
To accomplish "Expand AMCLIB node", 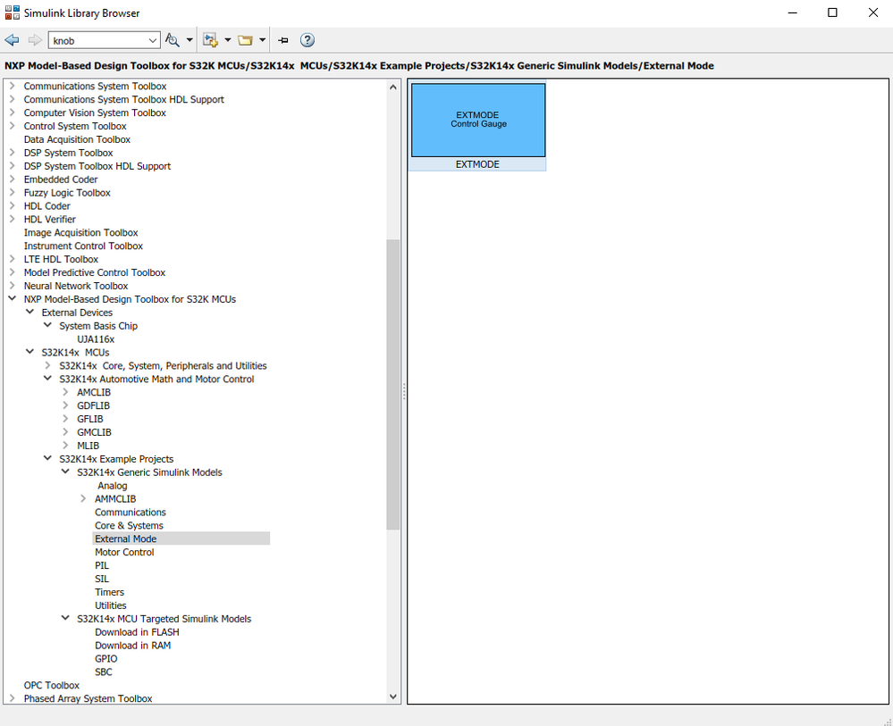I will tap(65, 392).
